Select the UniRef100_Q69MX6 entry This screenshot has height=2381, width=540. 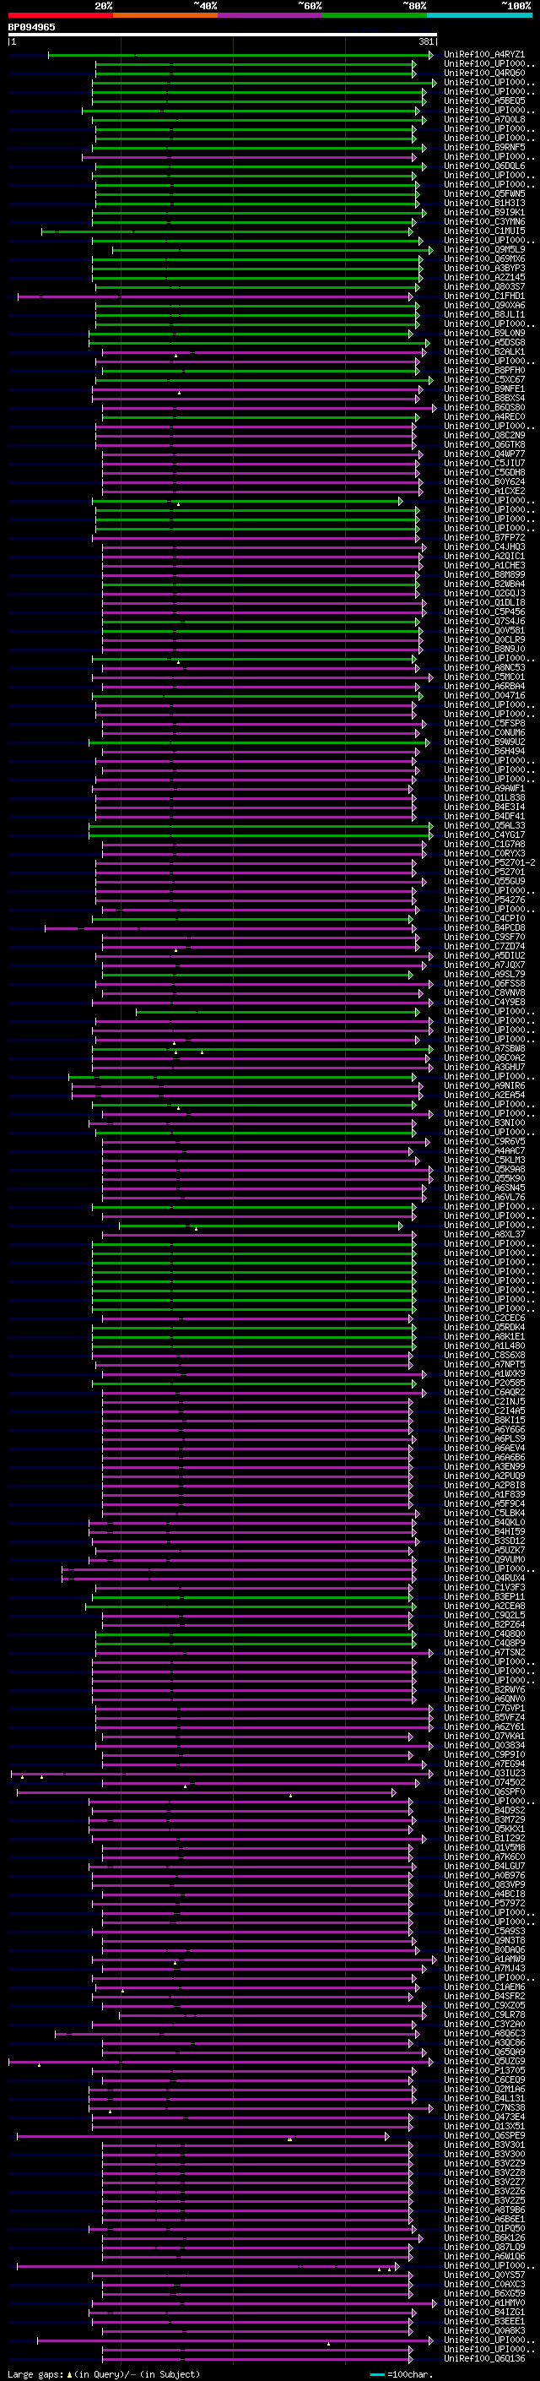(484, 258)
